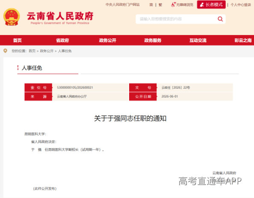Click the search magnifier icon
The height and width of the screenshot is (198, 254).
[220, 19]
